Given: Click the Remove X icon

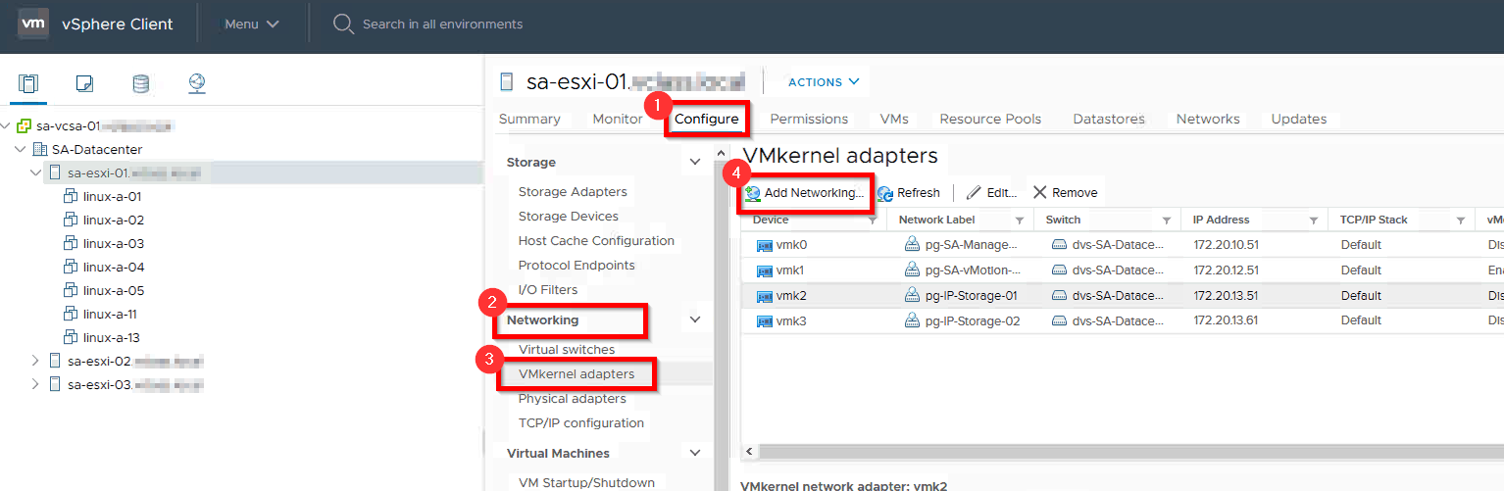Looking at the screenshot, I should [1040, 193].
